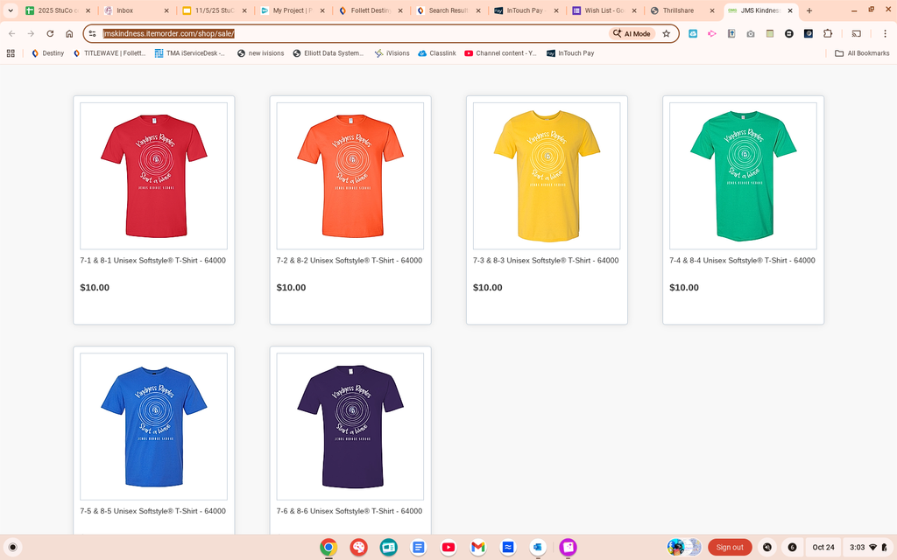Click the camera extension icon
The height and width of the screenshot is (560, 897).
750,33
